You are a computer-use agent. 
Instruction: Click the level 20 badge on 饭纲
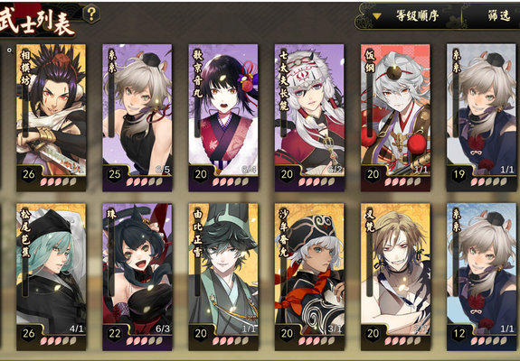[x=373, y=174]
